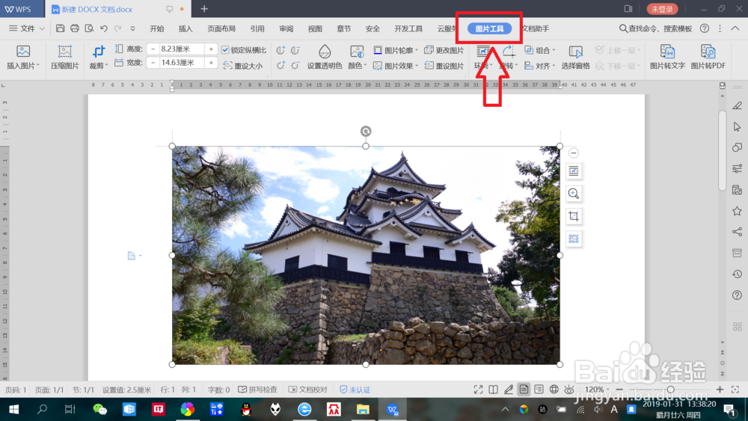Click the 设置透明色 transparent color tool

coord(325,58)
